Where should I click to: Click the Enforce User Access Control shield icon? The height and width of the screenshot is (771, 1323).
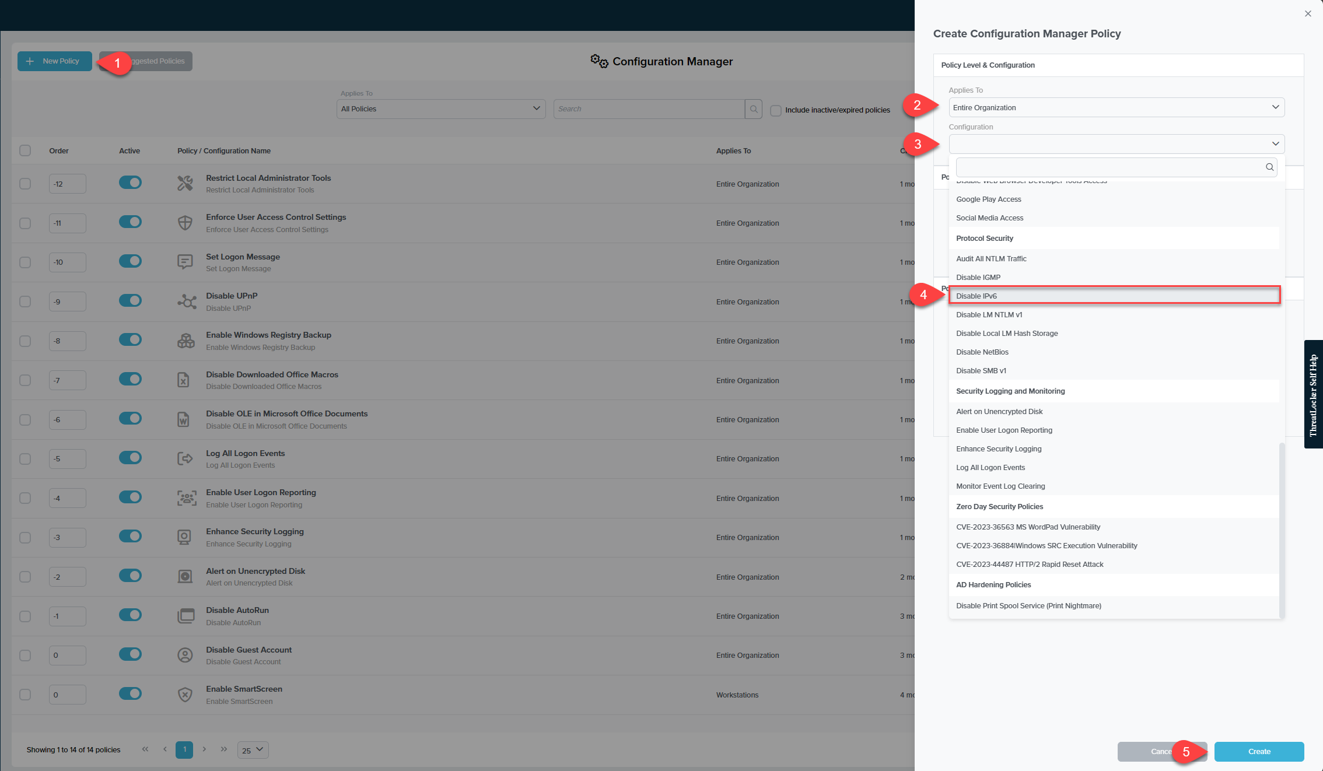click(185, 223)
